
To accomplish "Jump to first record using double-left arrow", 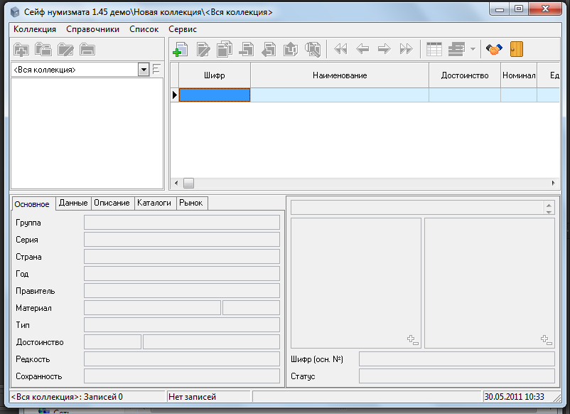I will (341, 49).
